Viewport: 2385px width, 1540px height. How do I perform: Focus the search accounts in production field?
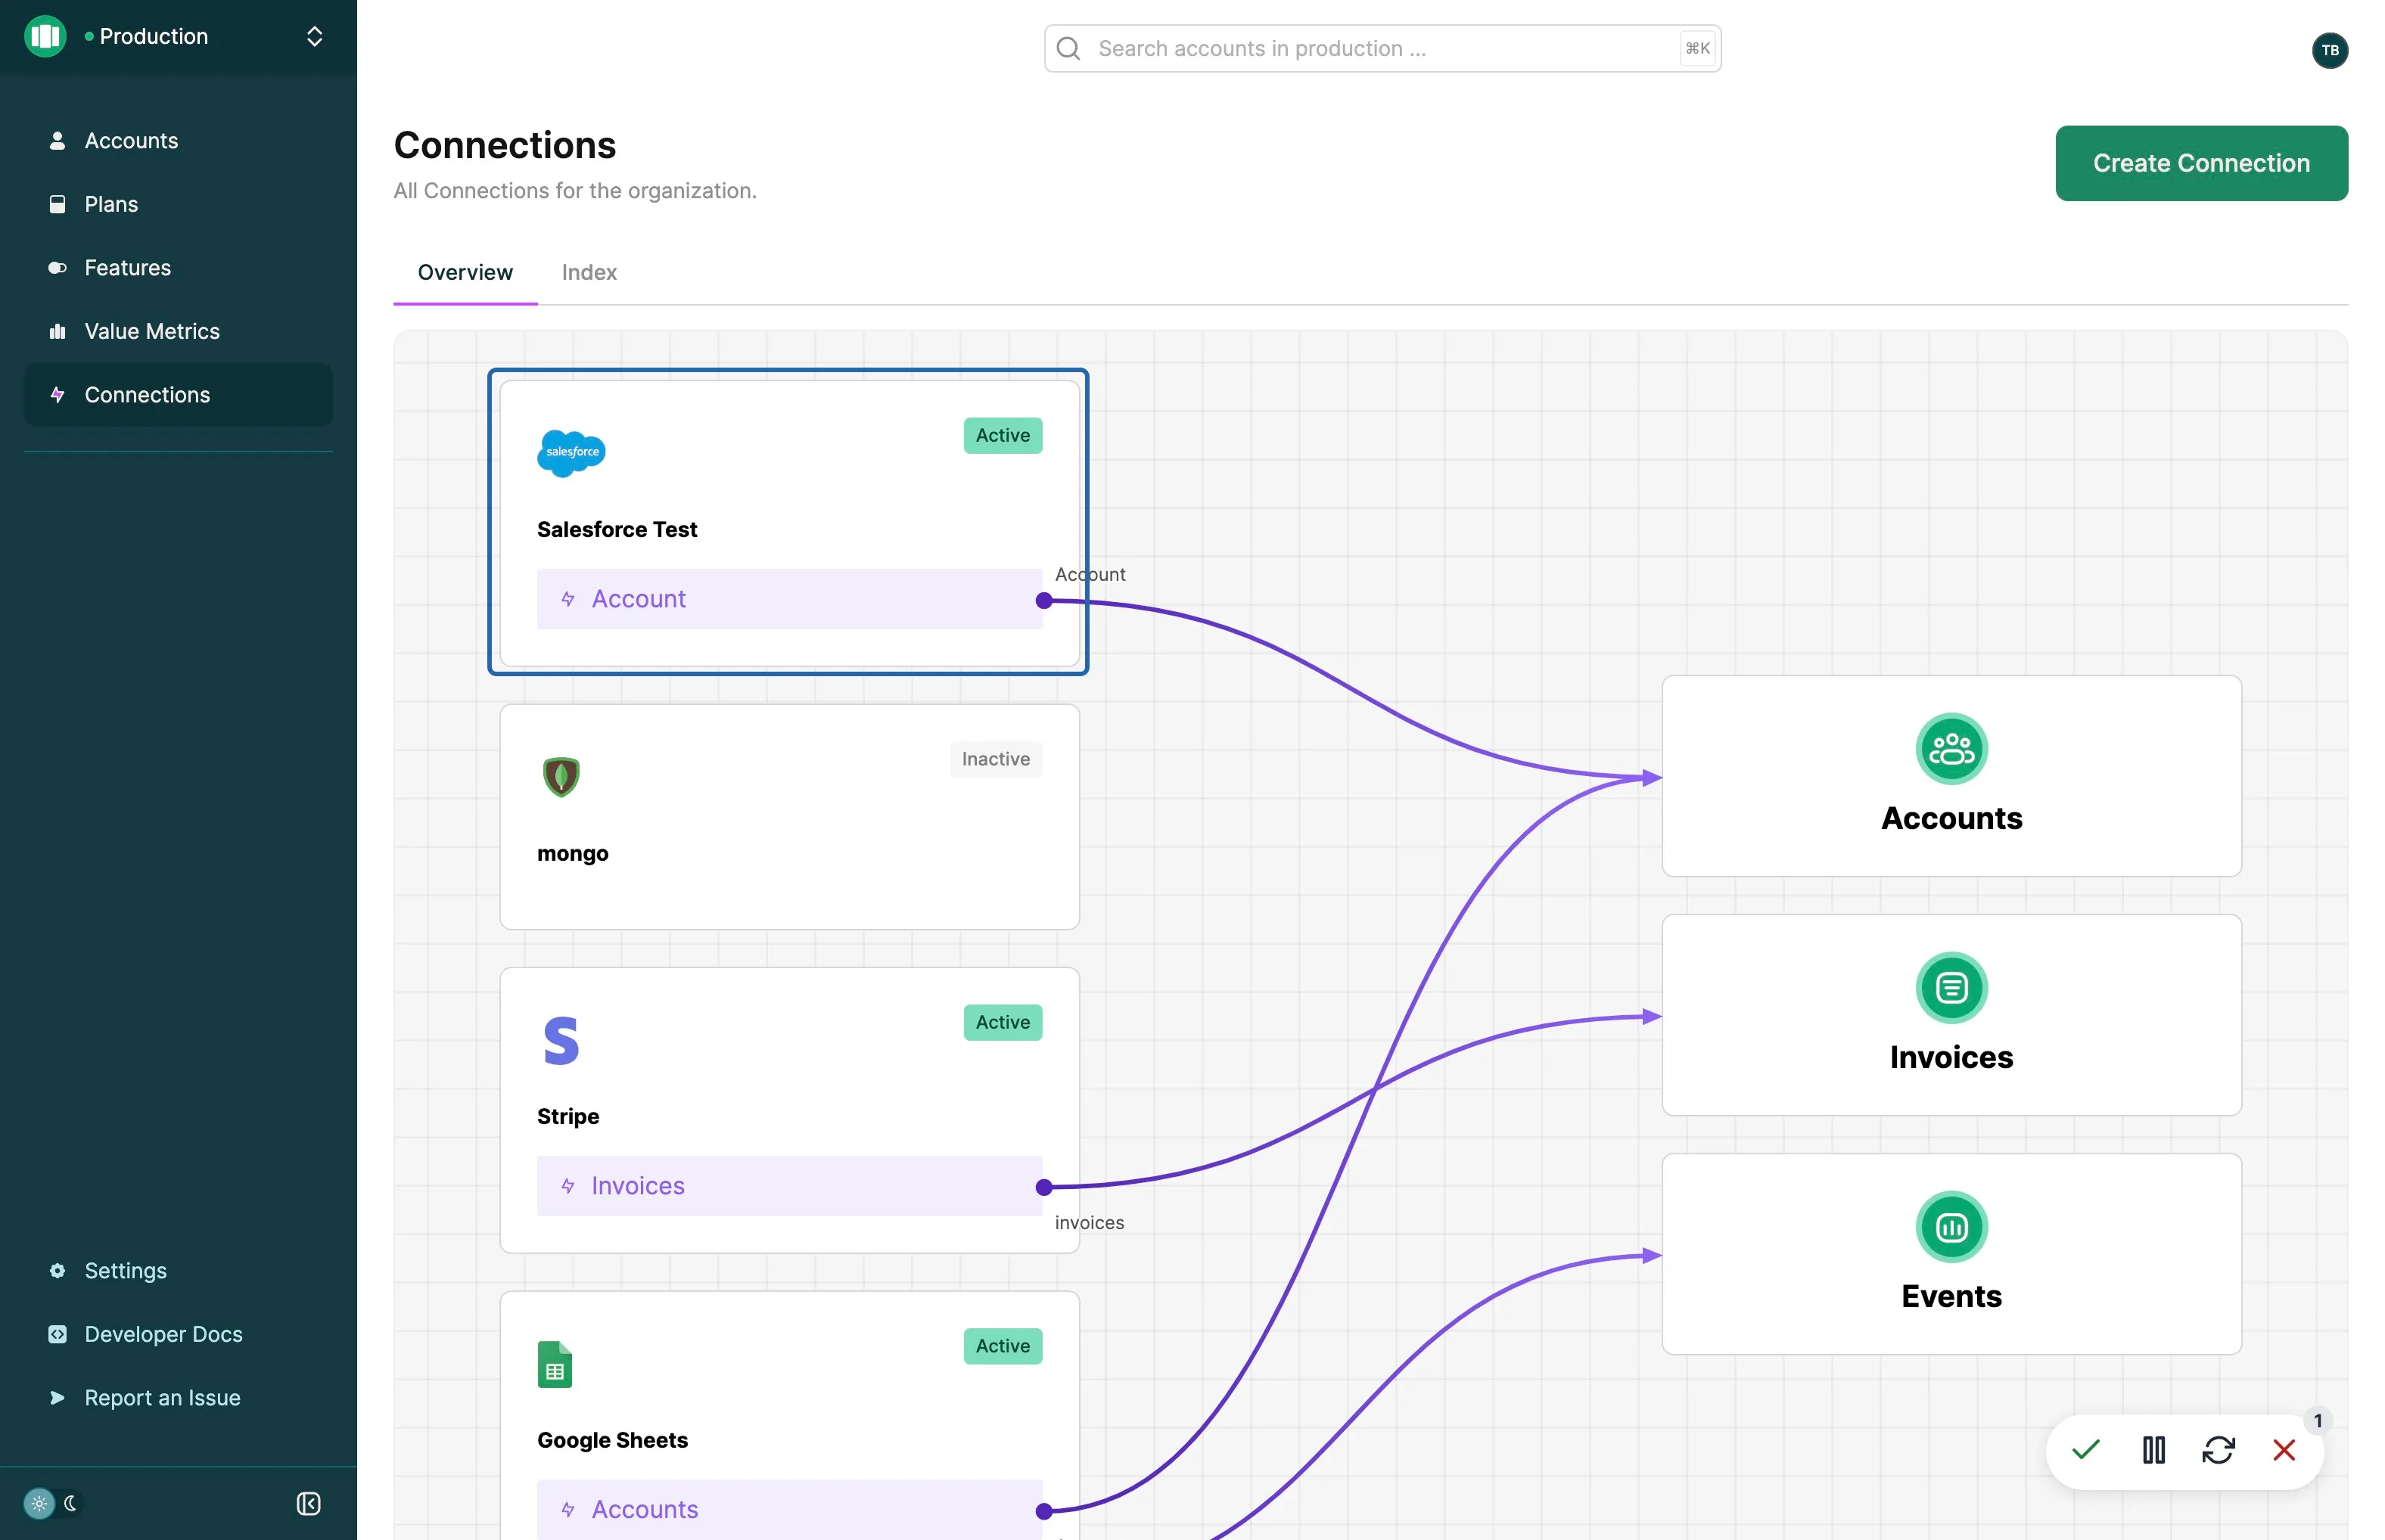(1382, 48)
